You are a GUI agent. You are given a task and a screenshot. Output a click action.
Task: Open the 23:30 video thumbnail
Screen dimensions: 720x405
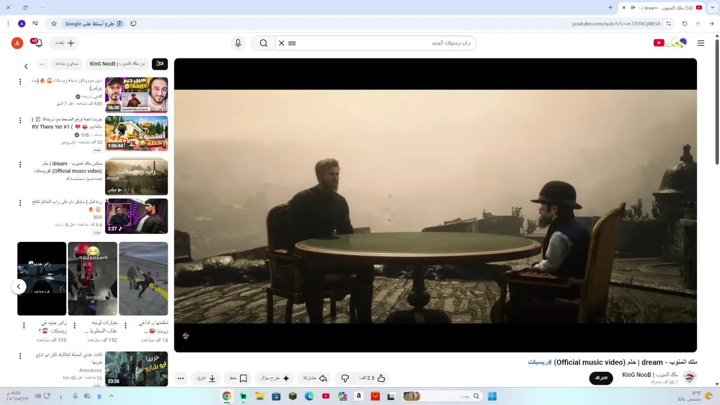(136, 369)
